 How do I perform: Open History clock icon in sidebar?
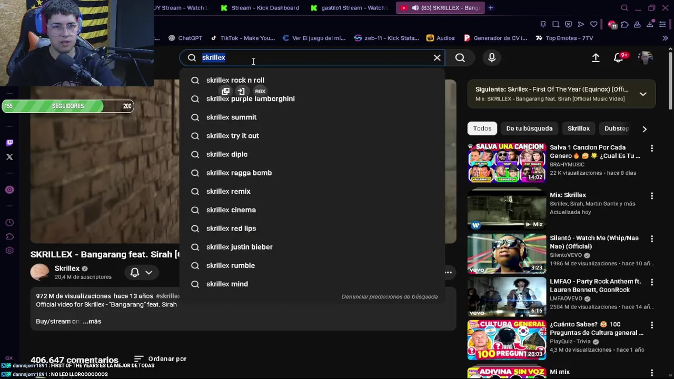point(9,223)
